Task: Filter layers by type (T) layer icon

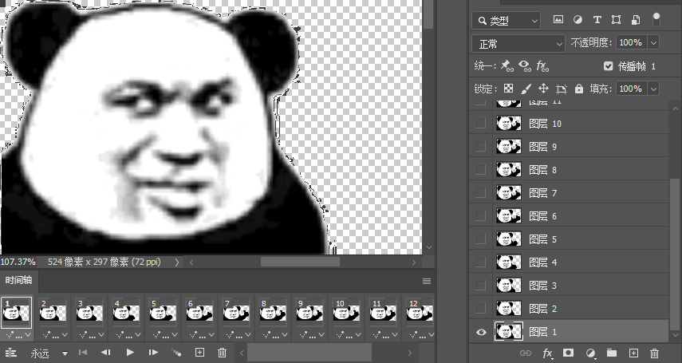Action: (597, 20)
